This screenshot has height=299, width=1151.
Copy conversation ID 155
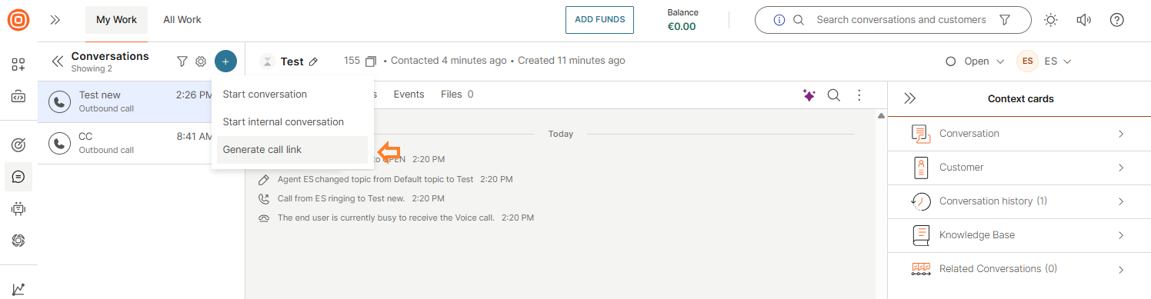point(371,61)
